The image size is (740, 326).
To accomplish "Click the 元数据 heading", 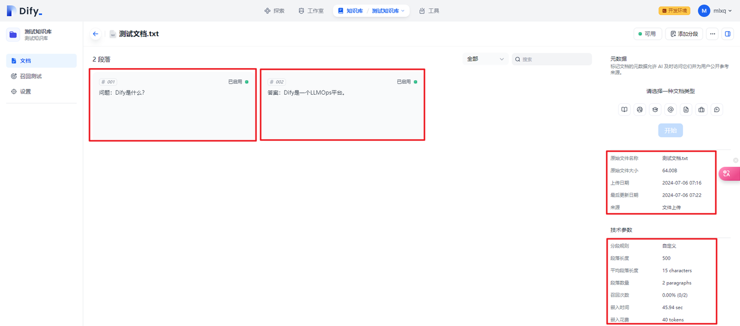I will click(619, 59).
